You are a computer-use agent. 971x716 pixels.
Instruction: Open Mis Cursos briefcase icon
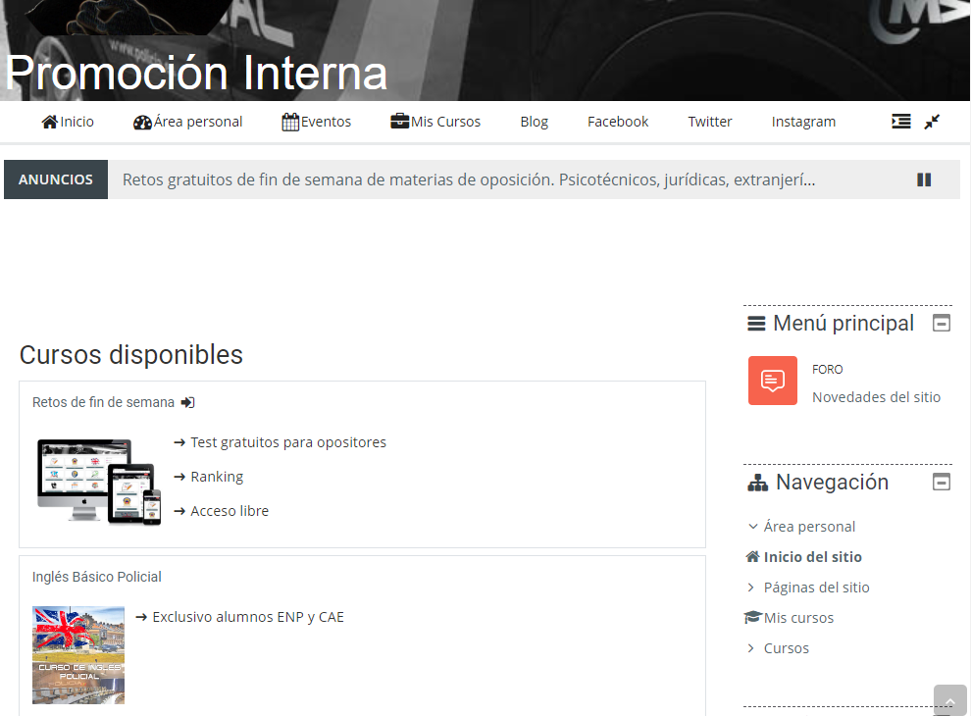(x=399, y=122)
